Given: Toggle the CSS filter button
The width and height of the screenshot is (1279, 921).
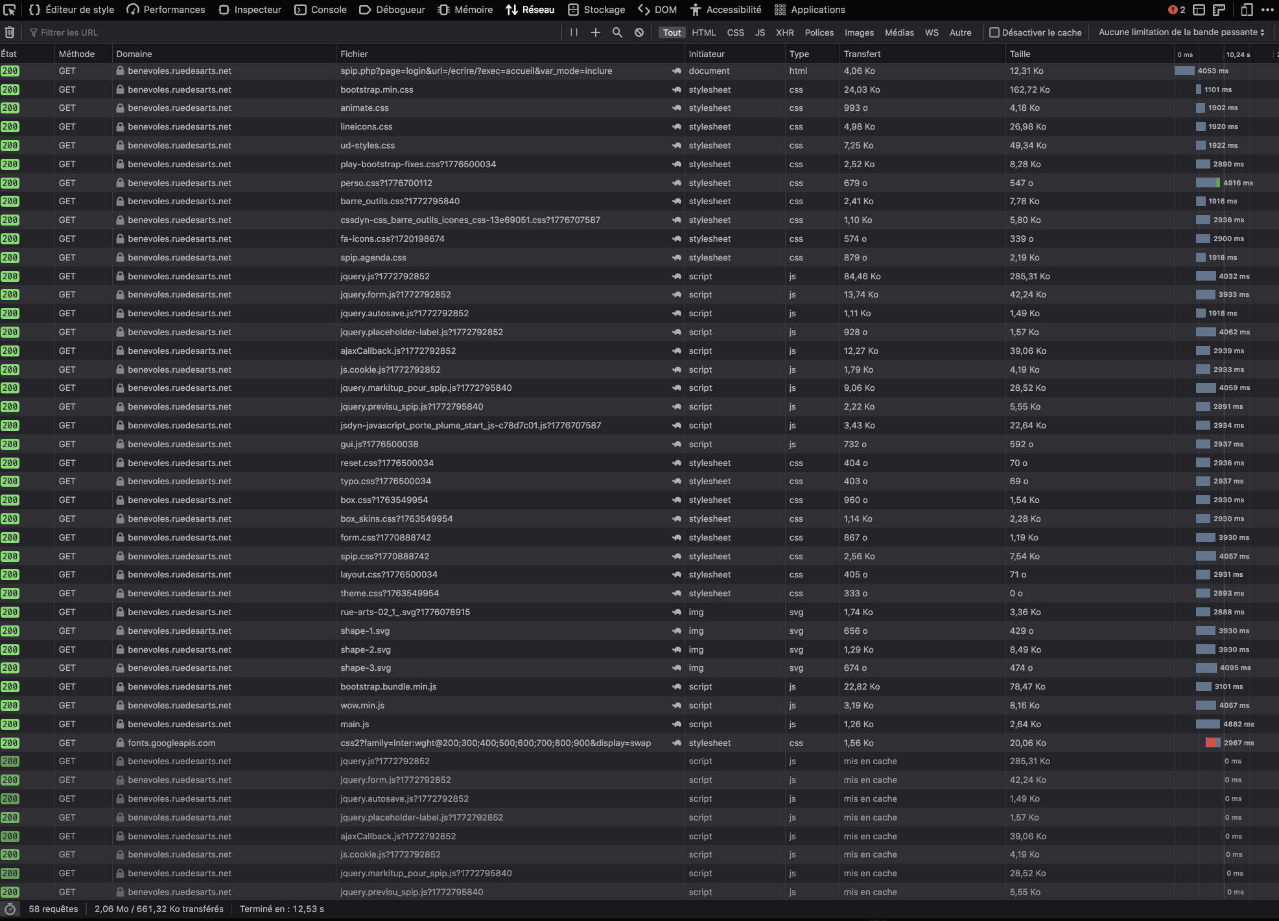Looking at the screenshot, I should point(735,32).
